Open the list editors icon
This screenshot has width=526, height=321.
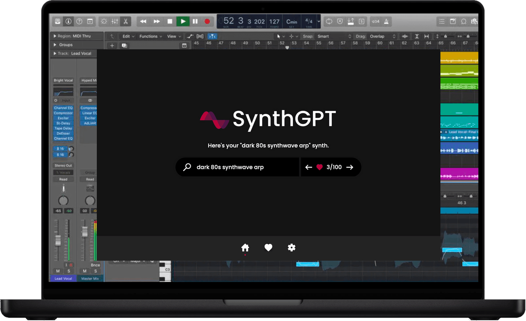pos(441,21)
